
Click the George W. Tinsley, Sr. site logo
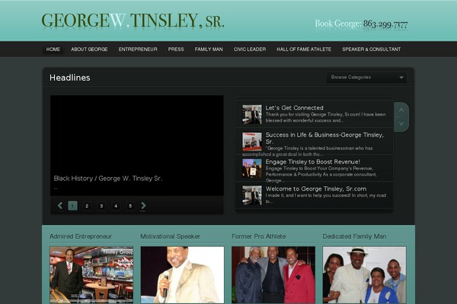pos(133,21)
